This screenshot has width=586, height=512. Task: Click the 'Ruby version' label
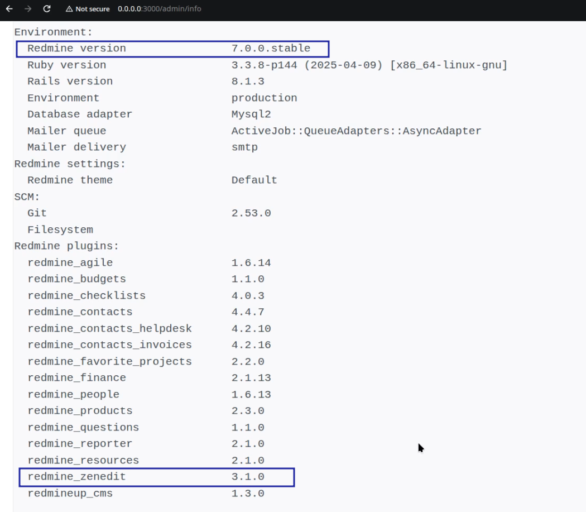pyautogui.click(x=66, y=65)
